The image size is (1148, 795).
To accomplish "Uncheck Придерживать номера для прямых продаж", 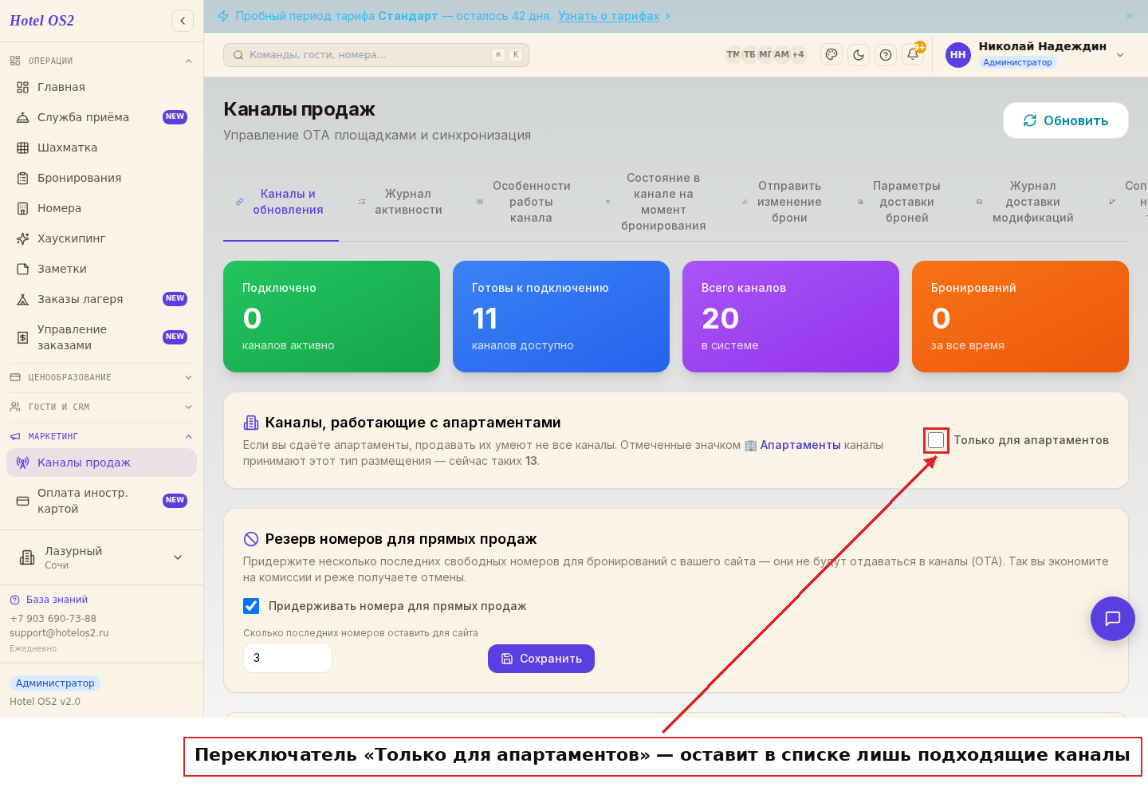I will pyautogui.click(x=251, y=606).
